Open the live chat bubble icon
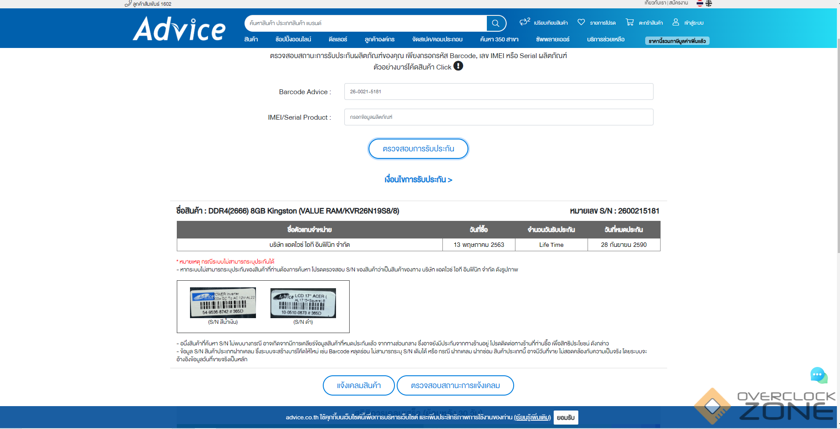This screenshot has height=429, width=840. click(819, 375)
